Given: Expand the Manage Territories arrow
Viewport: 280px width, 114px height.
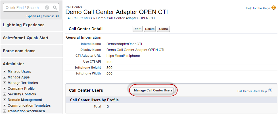Looking at the screenshot, I should [x=5, y=83].
